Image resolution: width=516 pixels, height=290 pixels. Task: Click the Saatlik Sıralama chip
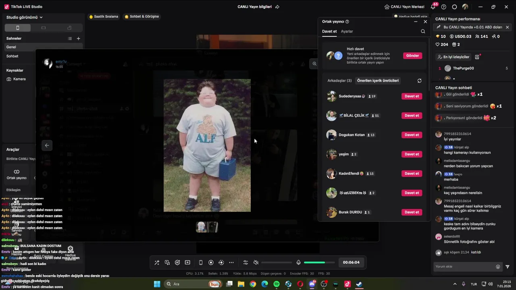point(104,17)
